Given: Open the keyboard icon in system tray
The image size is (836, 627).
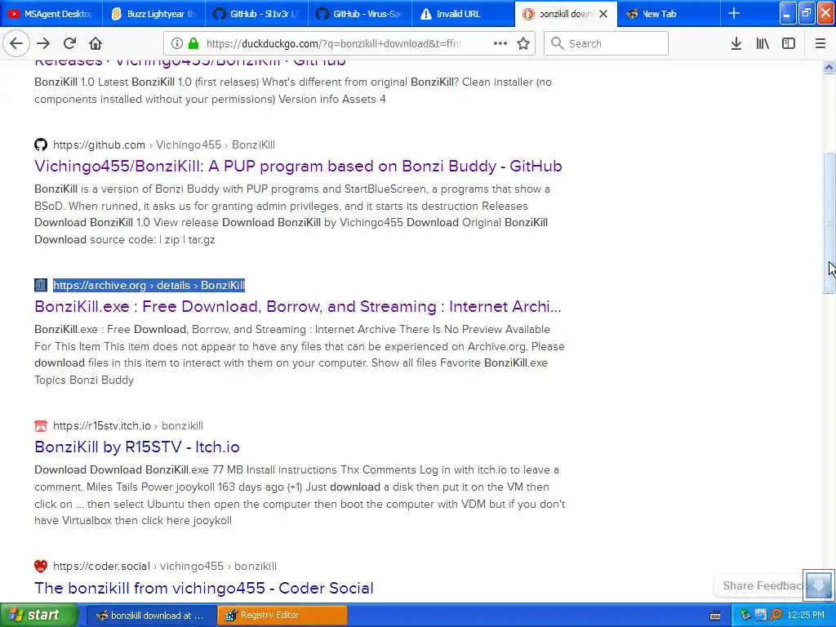Looking at the screenshot, I should tap(715, 616).
